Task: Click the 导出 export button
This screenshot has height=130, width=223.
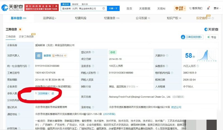Action: pos(212,37)
